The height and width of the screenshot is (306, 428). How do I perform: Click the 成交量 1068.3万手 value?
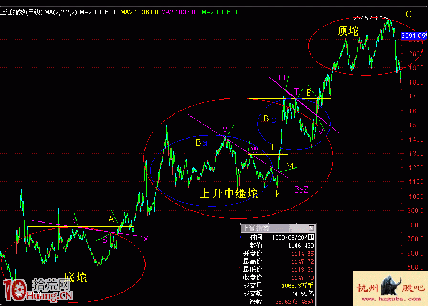[297, 286]
